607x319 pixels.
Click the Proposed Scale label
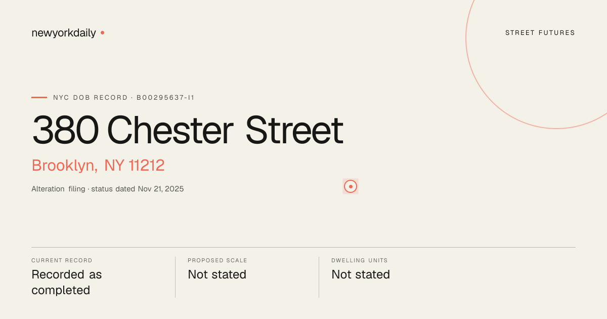click(218, 260)
